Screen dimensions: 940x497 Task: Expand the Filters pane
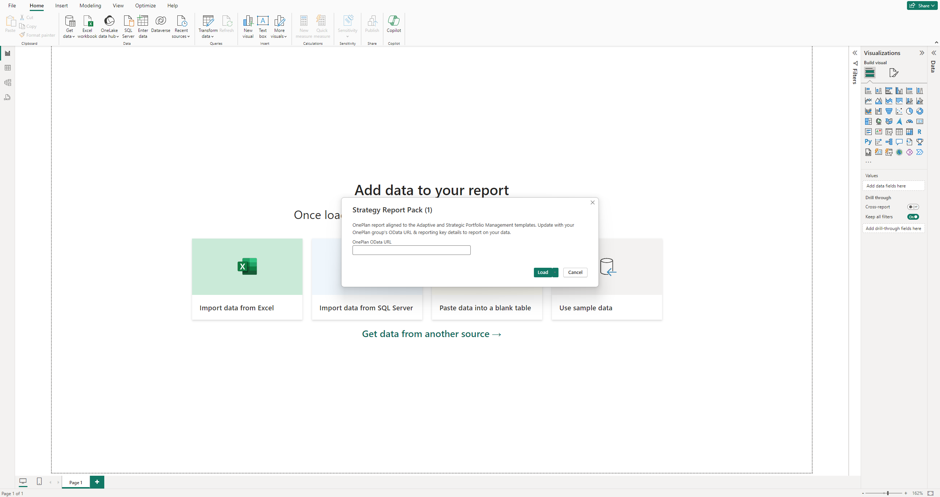coord(855,53)
